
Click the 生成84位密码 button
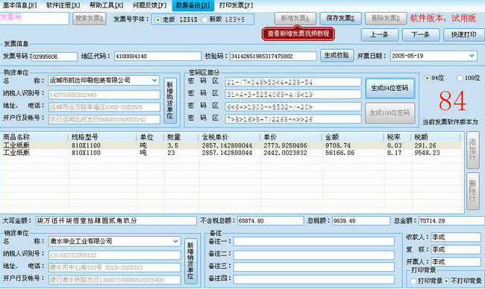(389, 88)
